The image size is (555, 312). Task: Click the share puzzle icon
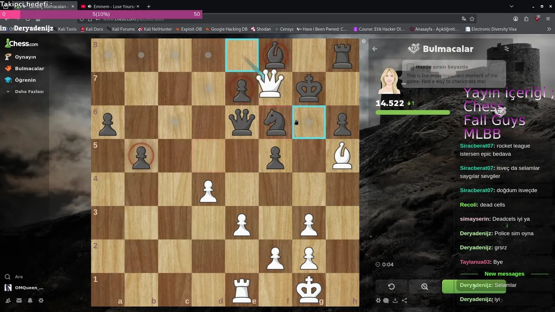[x=404, y=300]
